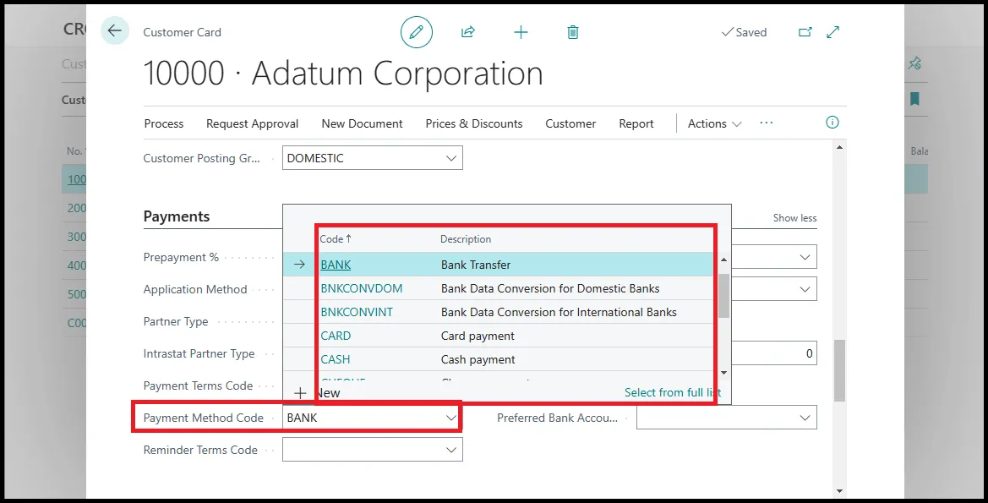Click the Show less link
Screen dimensions: 988x503
(x=794, y=218)
